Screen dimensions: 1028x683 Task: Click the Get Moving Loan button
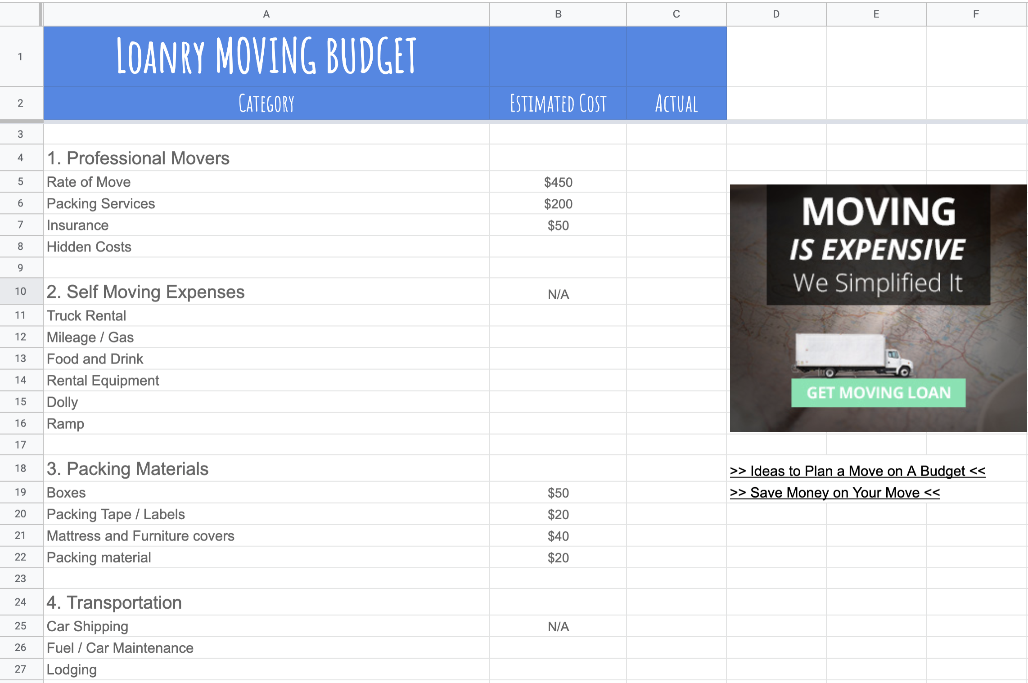click(878, 393)
